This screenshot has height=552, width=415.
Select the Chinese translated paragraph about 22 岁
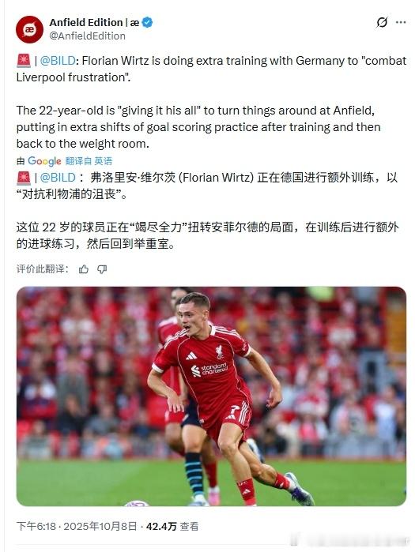(207, 235)
